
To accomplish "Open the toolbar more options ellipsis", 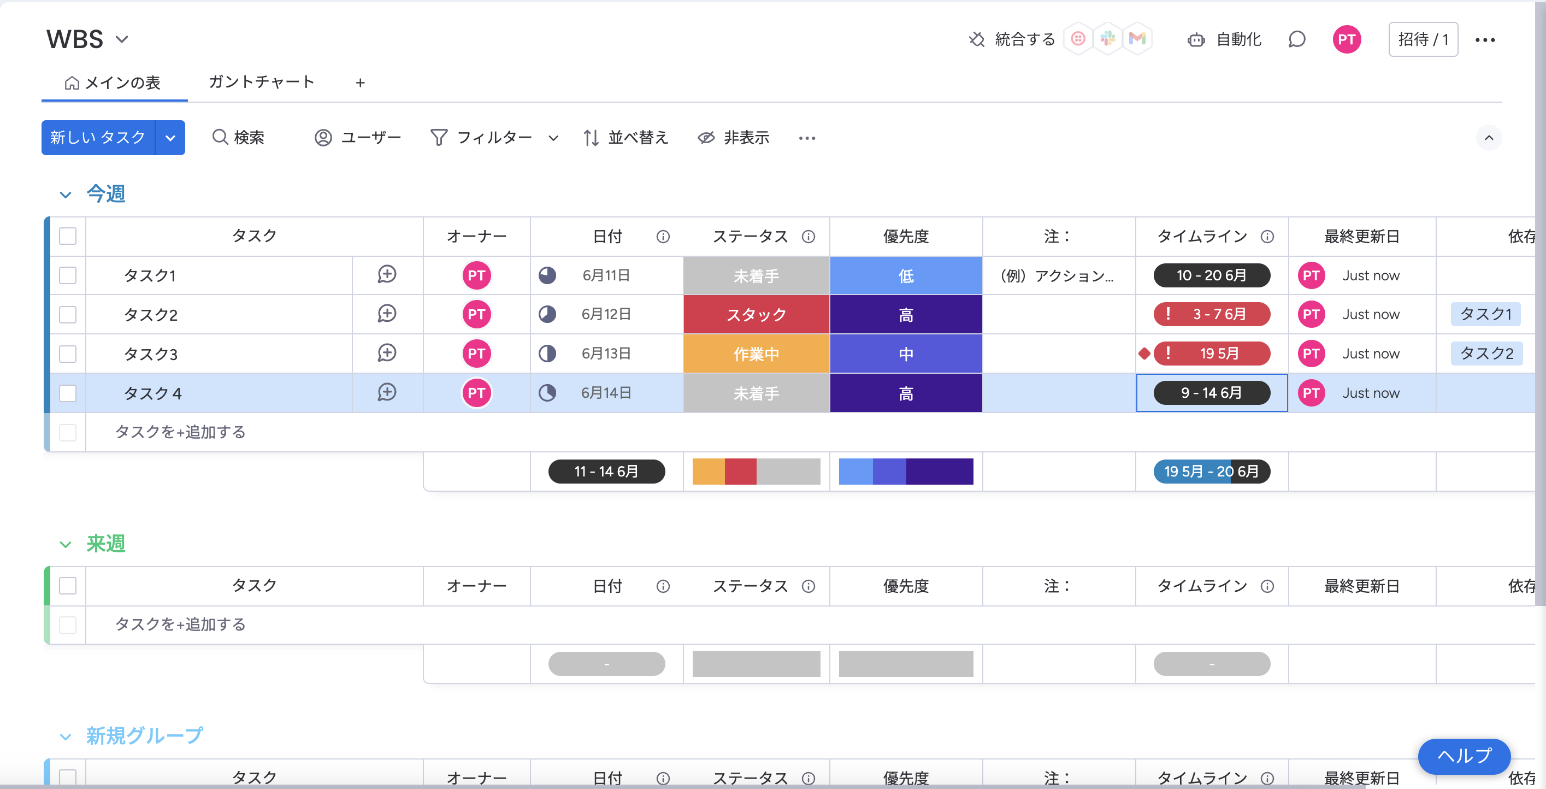I will (x=807, y=138).
